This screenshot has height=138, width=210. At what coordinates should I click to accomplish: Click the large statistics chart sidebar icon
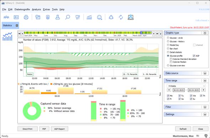pyautogui.click(x=7, y=36)
